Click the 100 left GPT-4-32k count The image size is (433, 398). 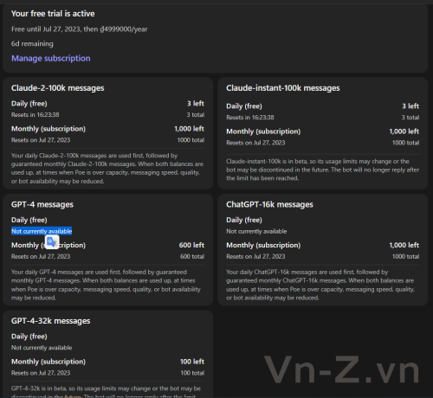[192, 362]
